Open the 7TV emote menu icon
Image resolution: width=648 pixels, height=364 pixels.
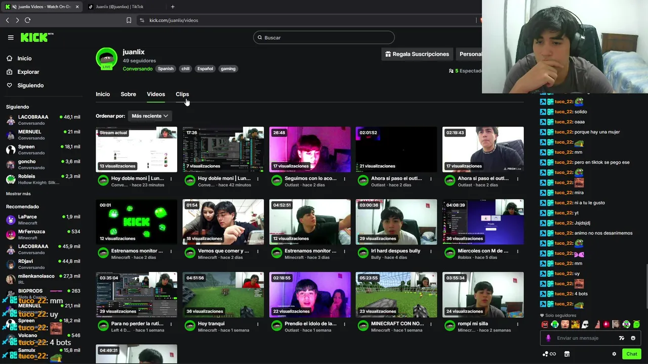tap(622, 338)
